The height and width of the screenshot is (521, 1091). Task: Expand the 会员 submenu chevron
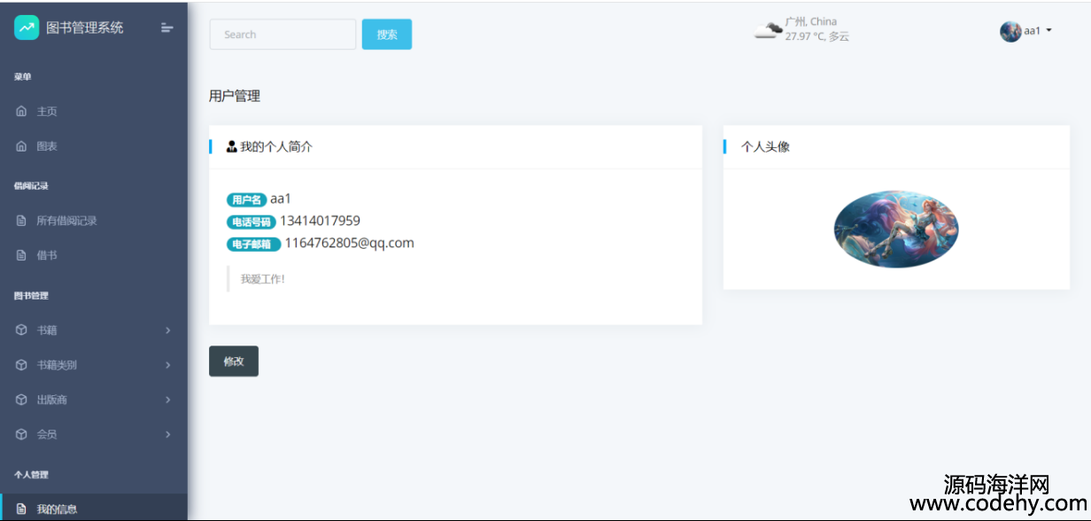coord(167,434)
